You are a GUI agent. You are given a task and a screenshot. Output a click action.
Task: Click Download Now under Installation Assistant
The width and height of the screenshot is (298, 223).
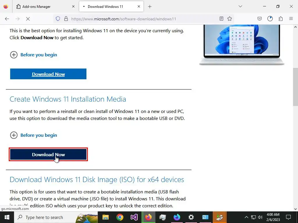pos(48,74)
